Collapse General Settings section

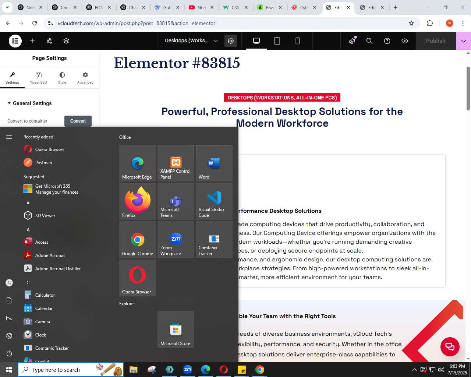29,103
